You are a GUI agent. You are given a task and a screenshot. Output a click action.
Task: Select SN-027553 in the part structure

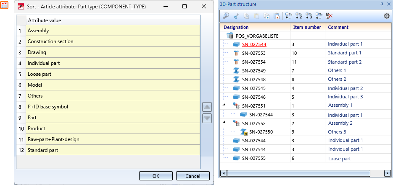pyautogui.click(x=253, y=53)
